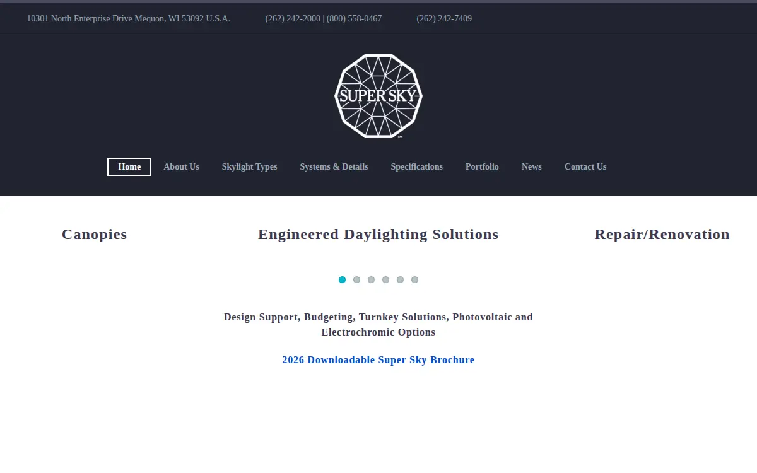Select the sixth carousel dot
This screenshot has height=473, width=757.
point(414,279)
